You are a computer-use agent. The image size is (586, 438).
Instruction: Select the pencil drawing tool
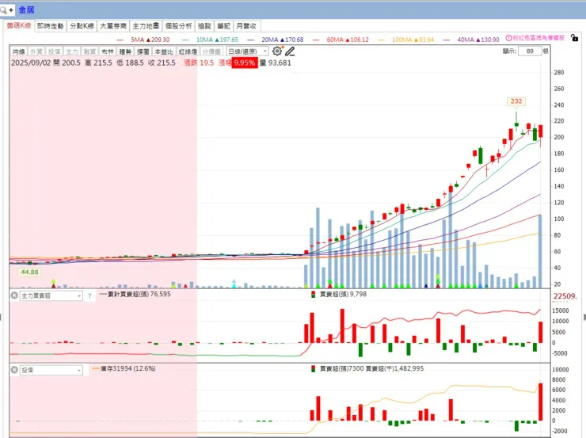pyautogui.click(x=290, y=51)
